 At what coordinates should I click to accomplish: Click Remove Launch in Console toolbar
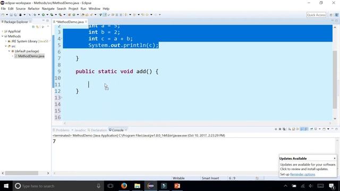(x=280, y=129)
